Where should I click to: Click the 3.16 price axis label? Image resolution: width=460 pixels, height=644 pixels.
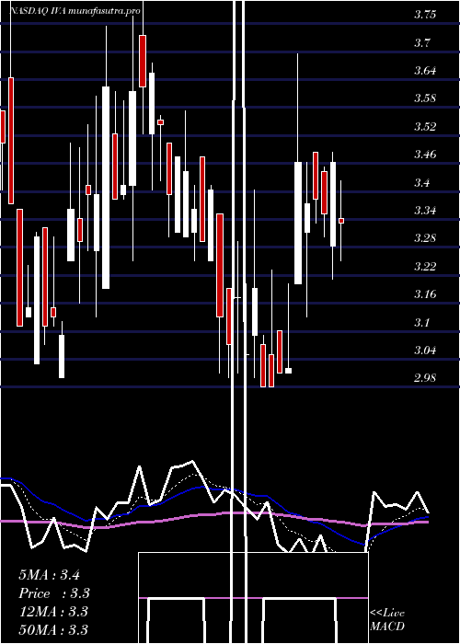[x=425, y=295]
